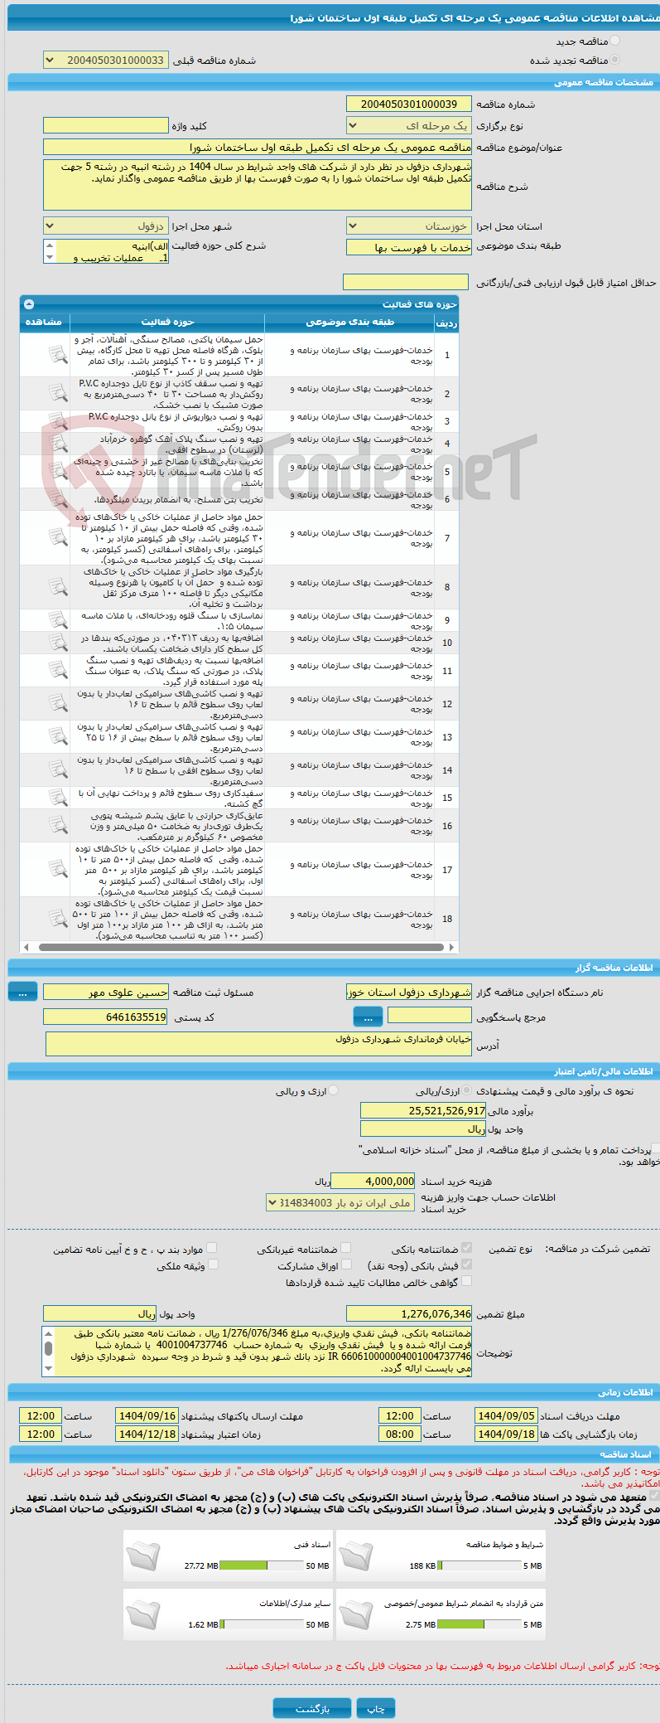Select مناقصه تجدید شده radio button

[x=614, y=60]
